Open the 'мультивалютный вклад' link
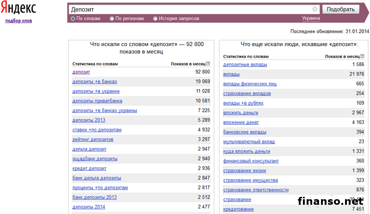Viewport: 370px width, 214px height. (x=249, y=141)
